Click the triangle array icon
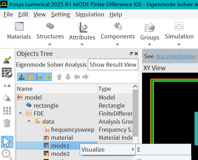 pos(7,110)
